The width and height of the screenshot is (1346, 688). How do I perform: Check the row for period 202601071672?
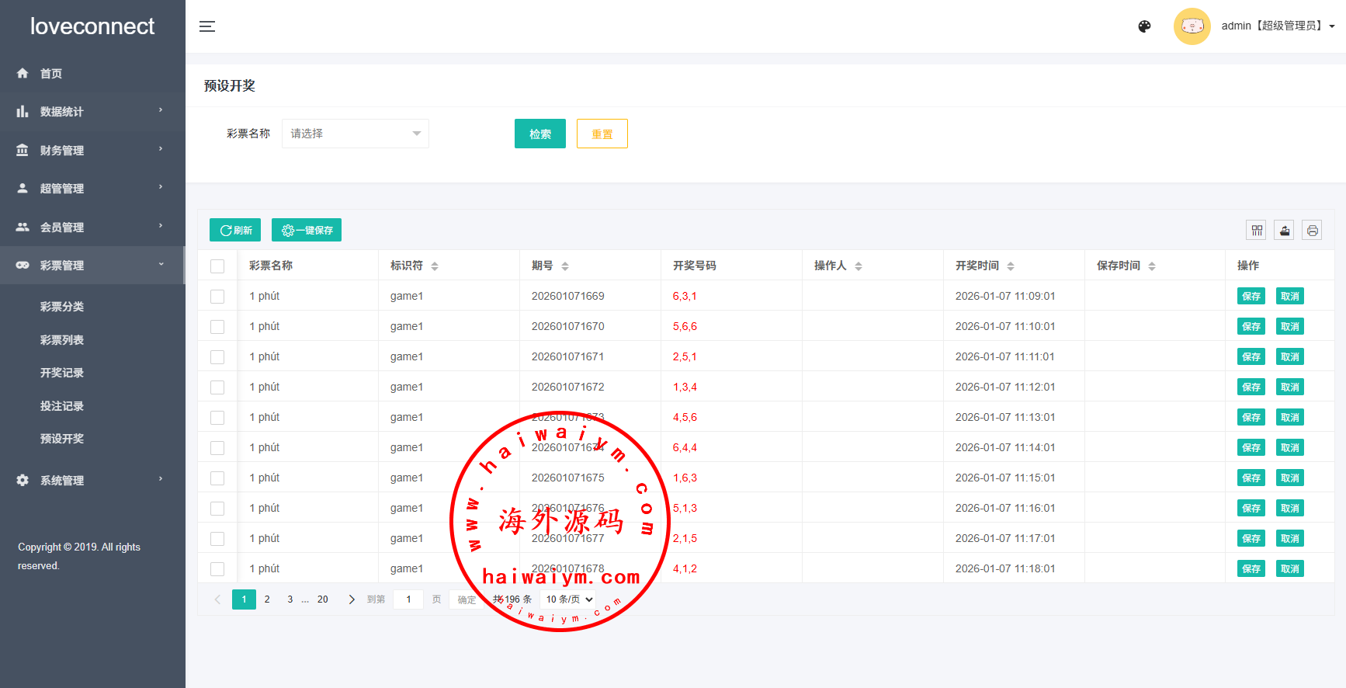point(217,387)
